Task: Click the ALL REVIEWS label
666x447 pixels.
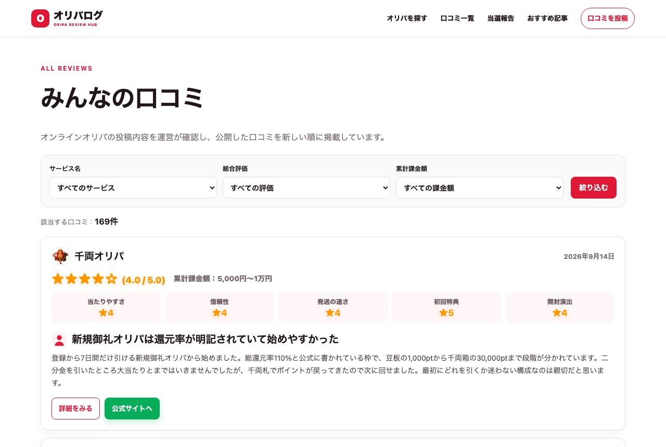Action: (x=67, y=69)
